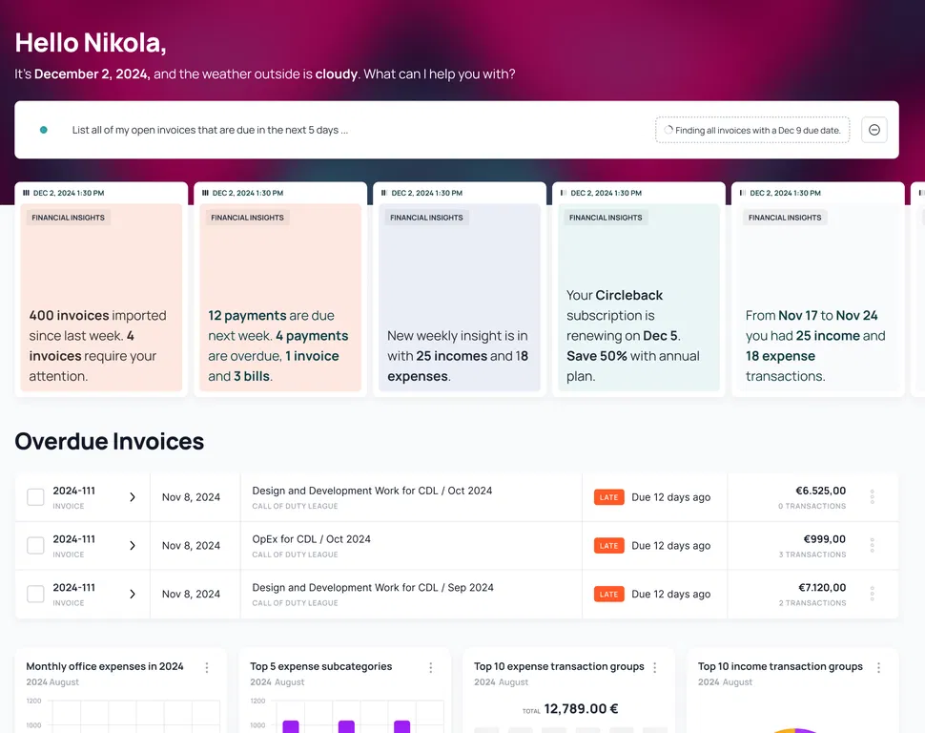The height and width of the screenshot is (733, 925).
Task: Open more options for the €6.525,00 invoice
Action: 872,497
